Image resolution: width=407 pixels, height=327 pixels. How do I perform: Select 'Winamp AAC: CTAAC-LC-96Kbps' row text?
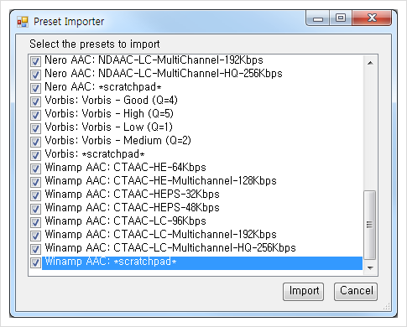pyautogui.click(x=125, y=221)
